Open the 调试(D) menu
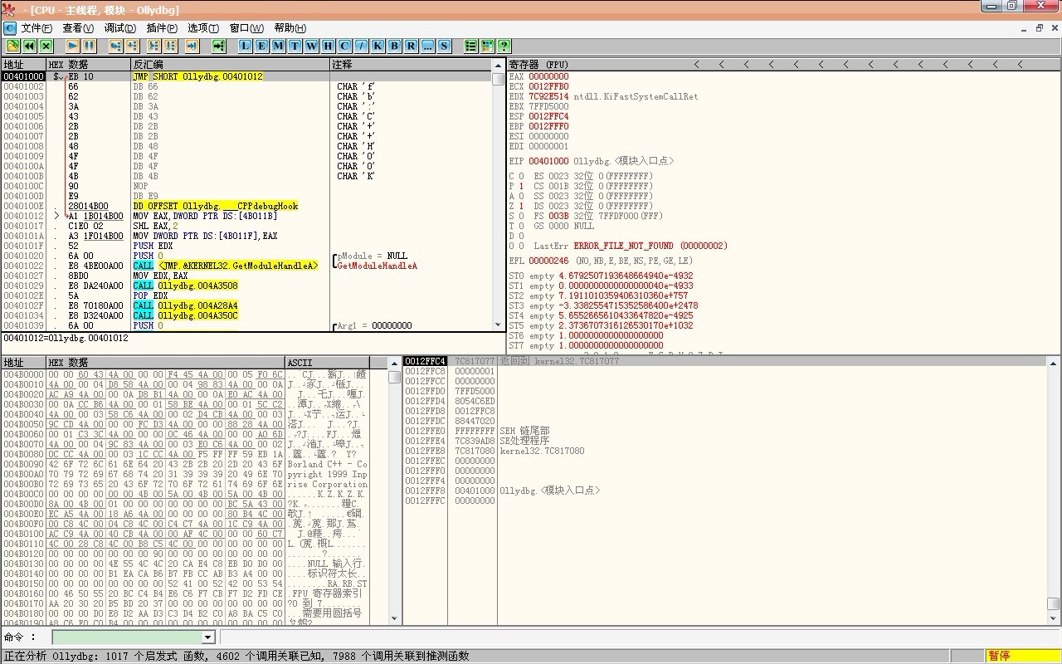Image resolution: width=1062 pixels, height=664 pixels. click(x=120, y=28)
